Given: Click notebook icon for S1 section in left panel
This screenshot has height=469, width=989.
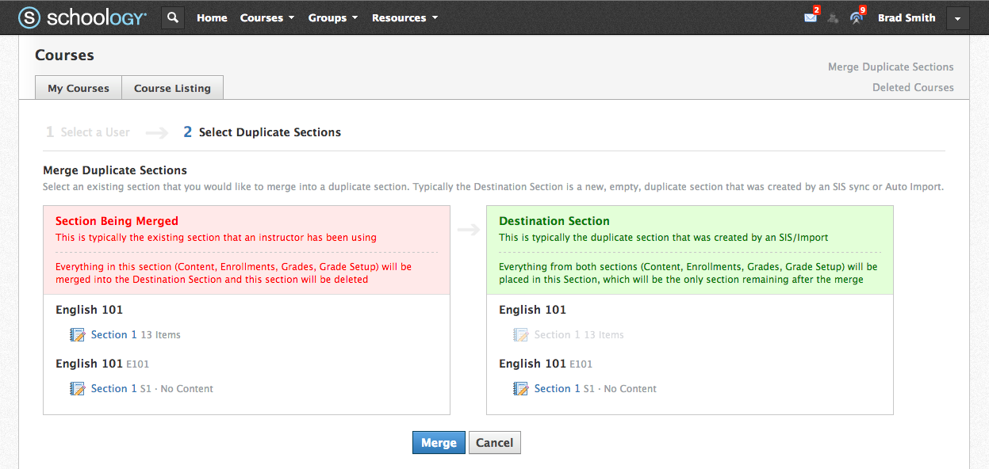Looking at the screenshot, I should point(77,389).
